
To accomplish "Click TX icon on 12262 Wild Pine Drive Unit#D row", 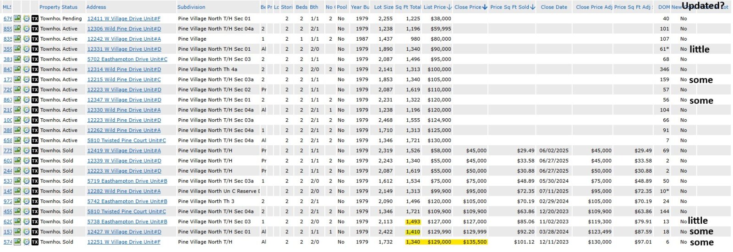I will (35, 130).
